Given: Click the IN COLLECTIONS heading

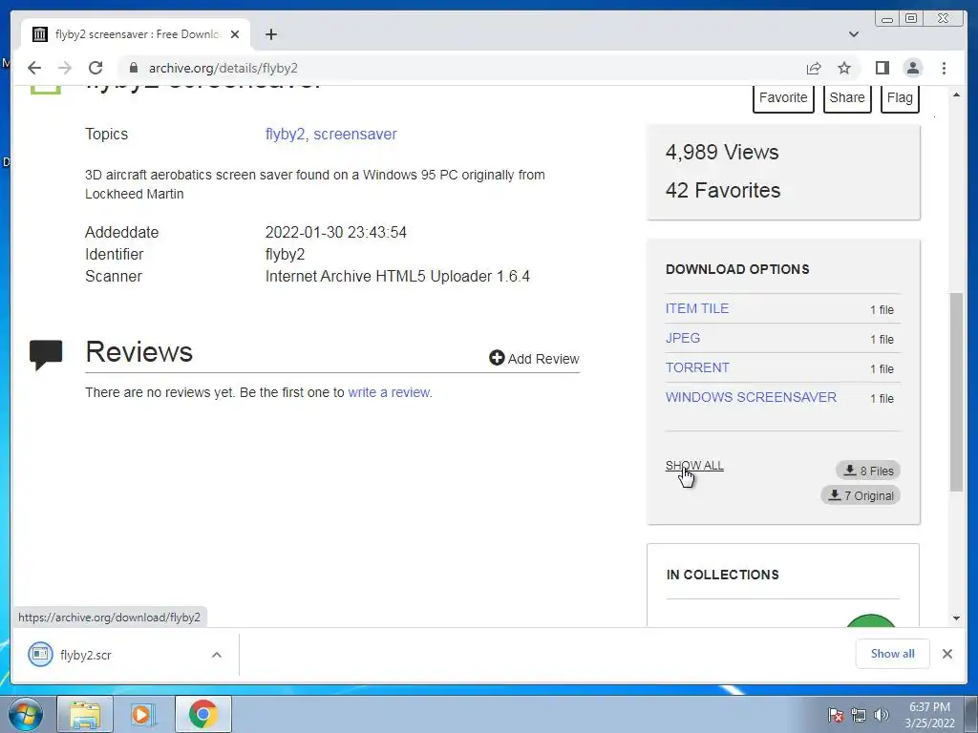Looking at the screenshot, I should [722, 575].
